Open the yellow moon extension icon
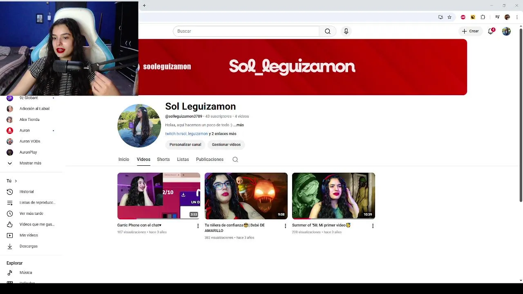Image resolution: width=523 pixels, height=294 pixels. pyautogui.click(x=473, y=17)
